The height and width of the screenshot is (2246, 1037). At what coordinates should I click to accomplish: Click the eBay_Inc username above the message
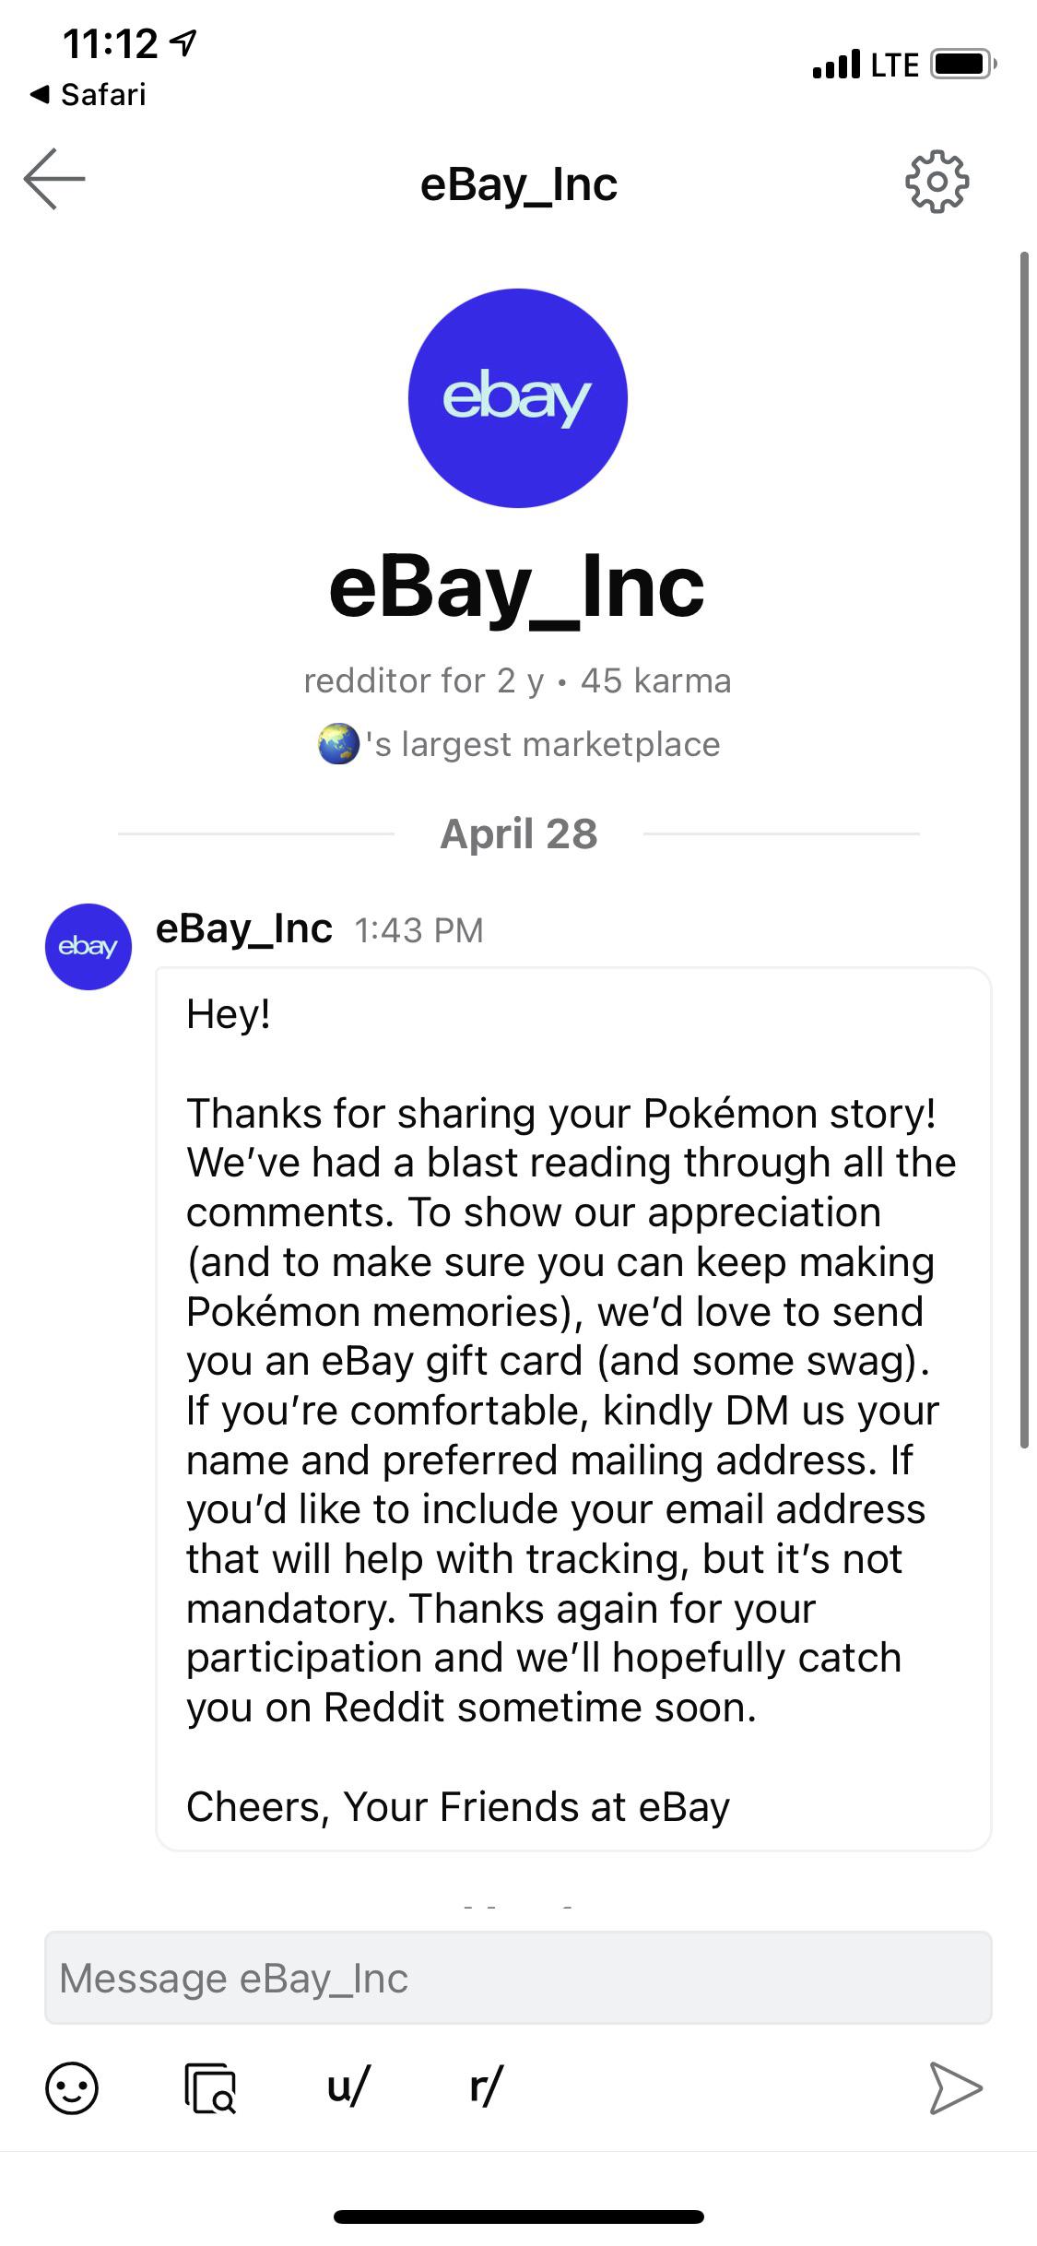pos(243,929)
